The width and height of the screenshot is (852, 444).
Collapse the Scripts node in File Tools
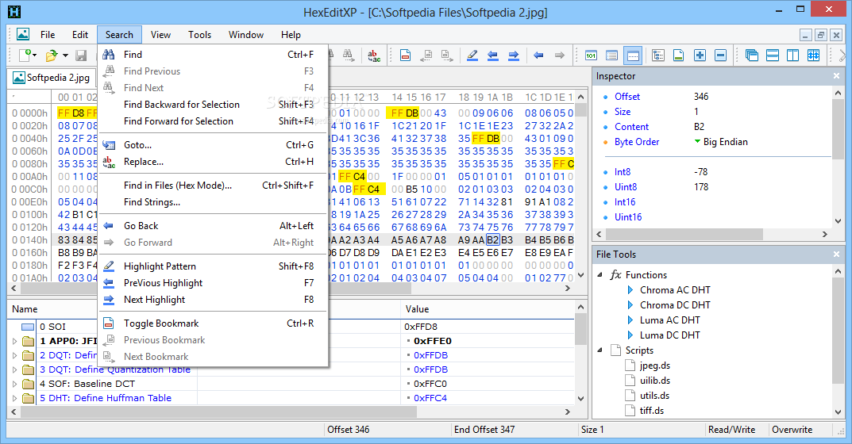[x=599, y=350]
